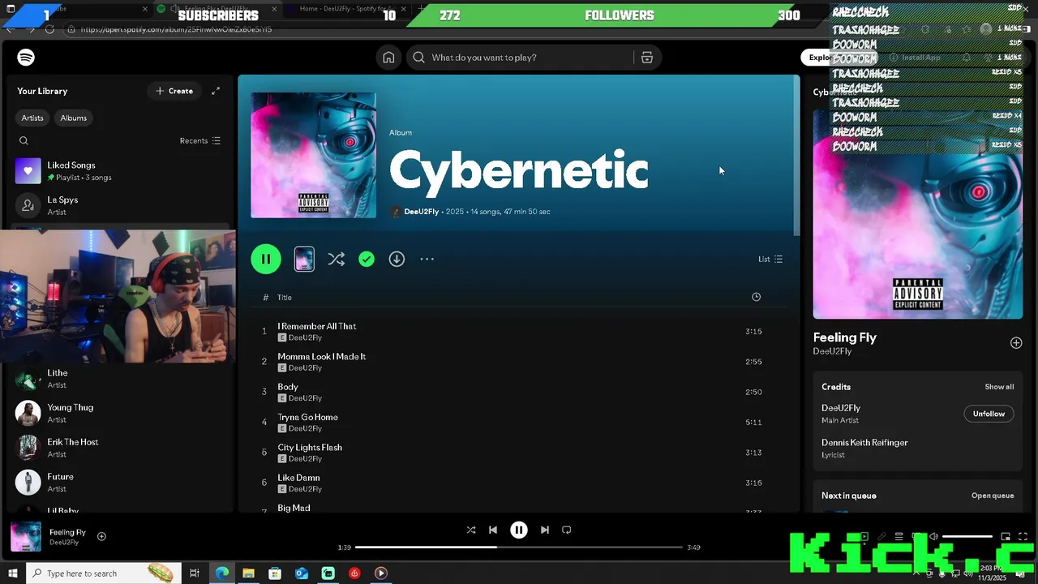Filter library by Artists
The height and width of the screenshot is (584, 1038).
tap(32, 118)
